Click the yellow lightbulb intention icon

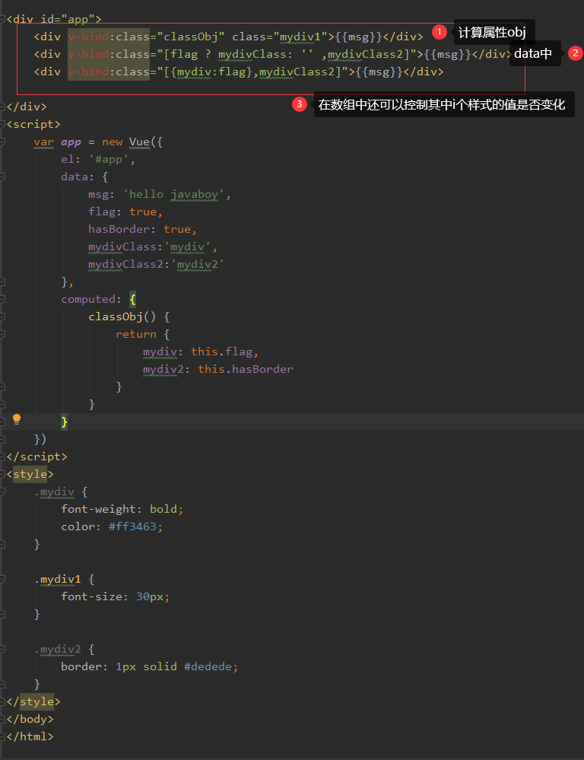(17, 419)
